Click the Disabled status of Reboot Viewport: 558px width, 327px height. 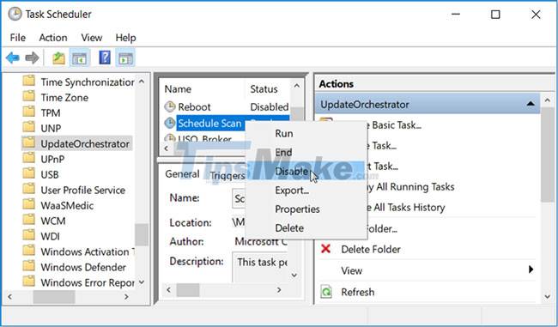click(269, 106)
